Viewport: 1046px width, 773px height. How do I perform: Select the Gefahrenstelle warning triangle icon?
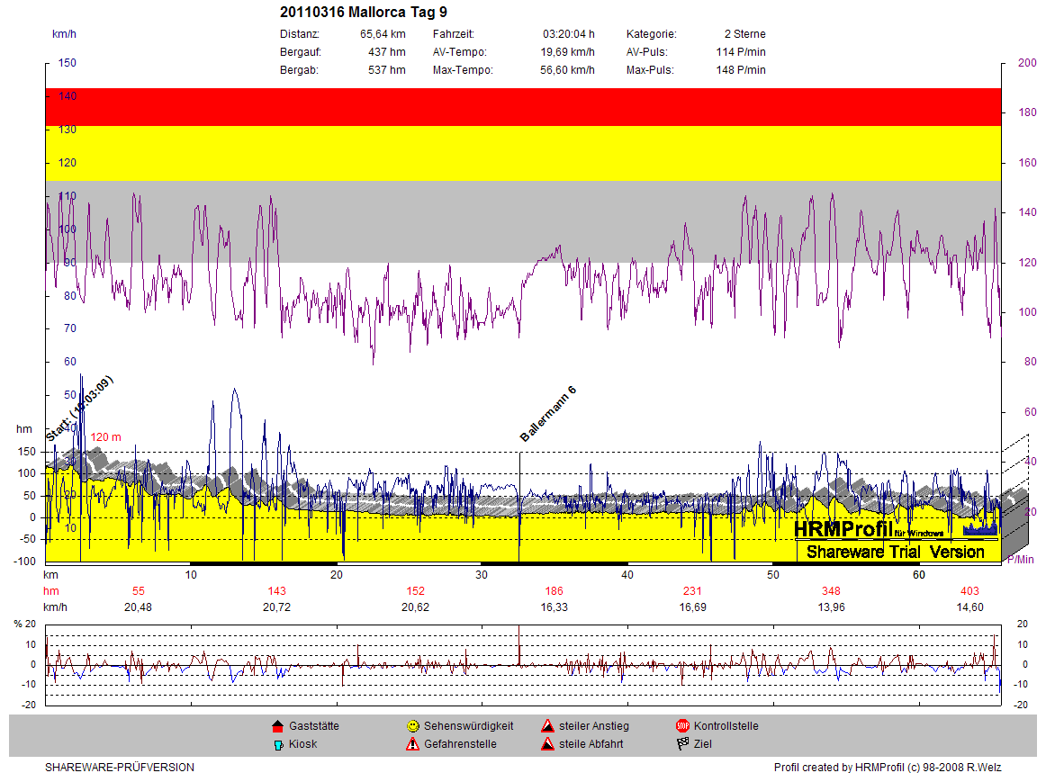pyautogui.click(x=412, y=745)
